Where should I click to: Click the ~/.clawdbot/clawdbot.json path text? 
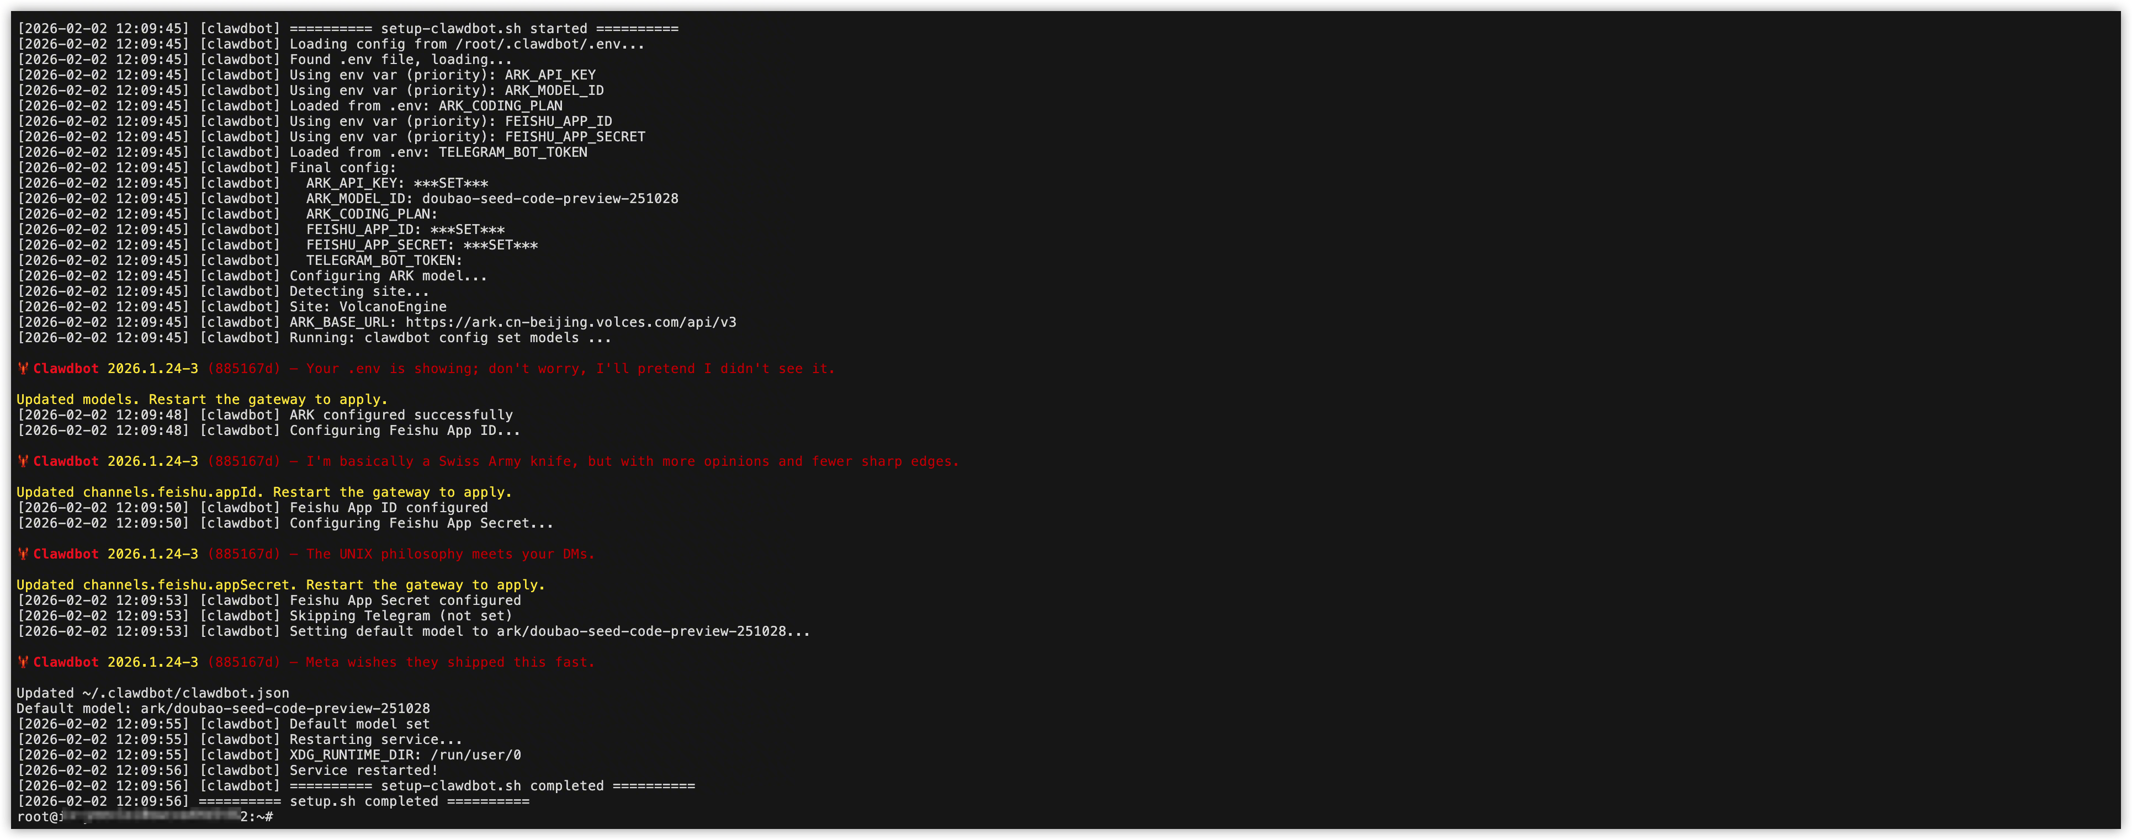pos(185,694)
